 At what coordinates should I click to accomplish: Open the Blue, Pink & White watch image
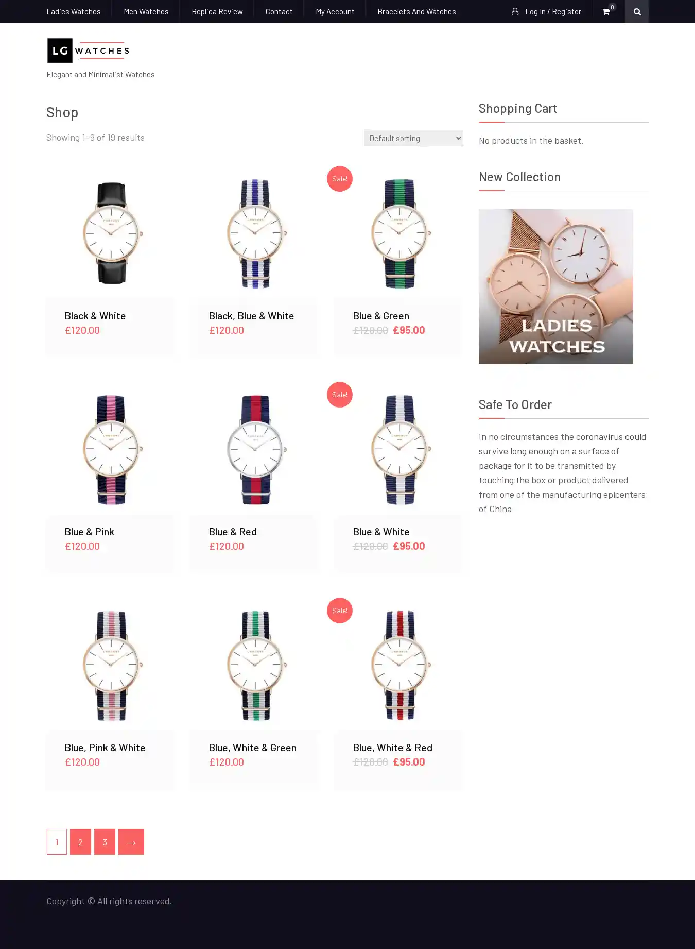111,665
